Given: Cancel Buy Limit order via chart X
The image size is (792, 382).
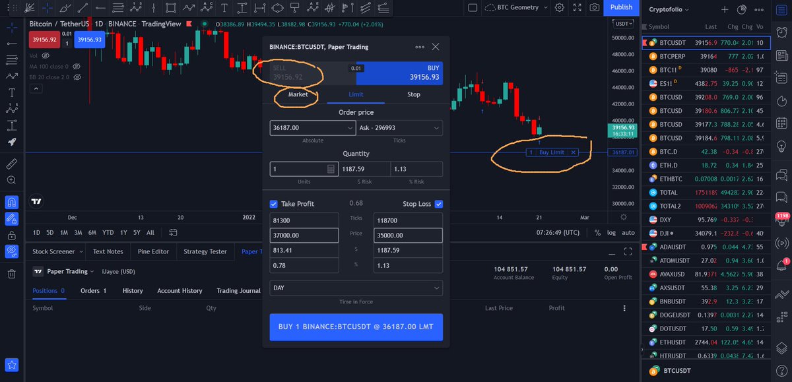Looking at the screenshot, I should point(574,152).
